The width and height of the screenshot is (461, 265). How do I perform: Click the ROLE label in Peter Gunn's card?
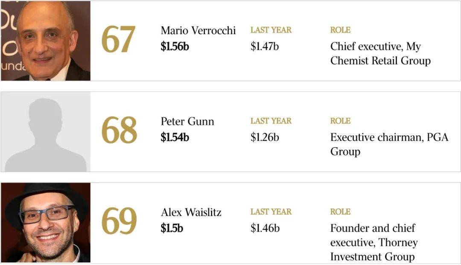click(x=340, y=121)
